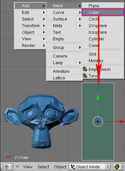Expand the Mesh submenu
The image size is (125, 171).
pos(64,6)
